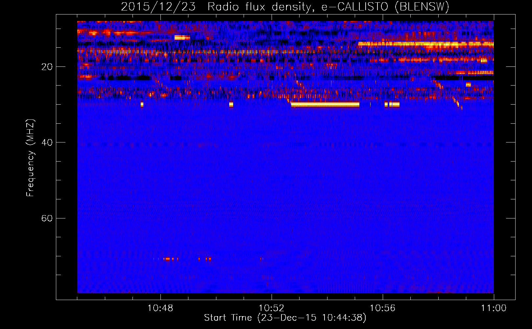Click the 60 MHz frequency tick label

(x=47, y=218)
